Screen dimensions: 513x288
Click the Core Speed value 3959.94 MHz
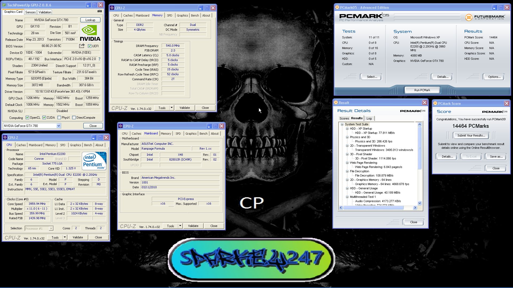pyautogui.click(x=37, y=204)
